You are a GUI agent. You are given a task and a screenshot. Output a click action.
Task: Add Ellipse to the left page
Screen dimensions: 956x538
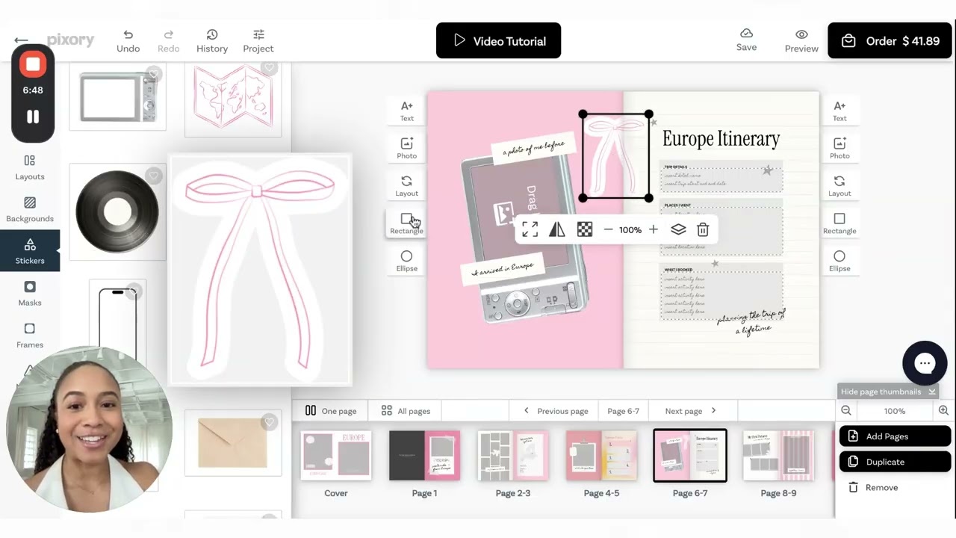tap(406, 261)
